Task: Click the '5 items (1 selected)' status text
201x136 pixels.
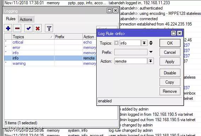Action: coord(21,123)
